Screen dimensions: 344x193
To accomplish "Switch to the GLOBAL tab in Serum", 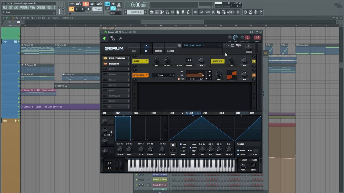I will click(x=171, y=48).
